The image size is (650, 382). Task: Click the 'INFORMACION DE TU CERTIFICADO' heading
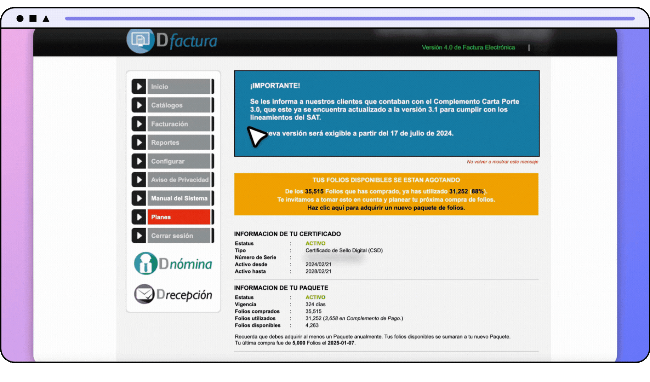287,234
